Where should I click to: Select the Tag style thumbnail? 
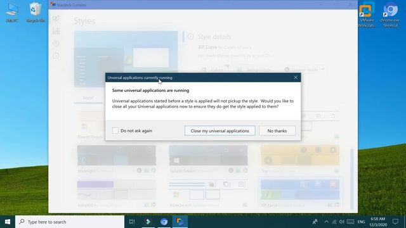300,155
